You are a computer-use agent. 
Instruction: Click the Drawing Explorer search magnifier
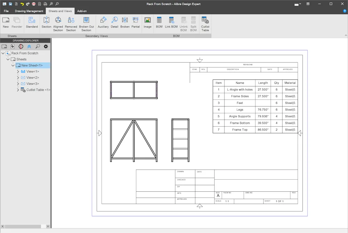pos(38,46)
